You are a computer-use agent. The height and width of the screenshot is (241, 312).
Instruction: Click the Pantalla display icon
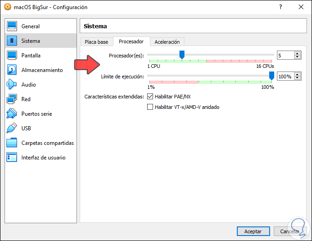coord(12,55)
